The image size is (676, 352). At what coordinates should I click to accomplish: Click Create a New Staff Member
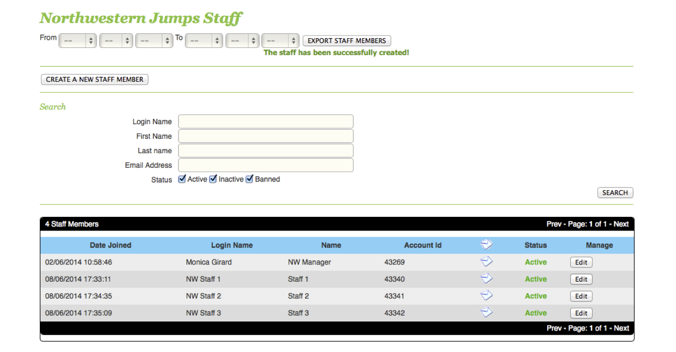tap(94, 80)
